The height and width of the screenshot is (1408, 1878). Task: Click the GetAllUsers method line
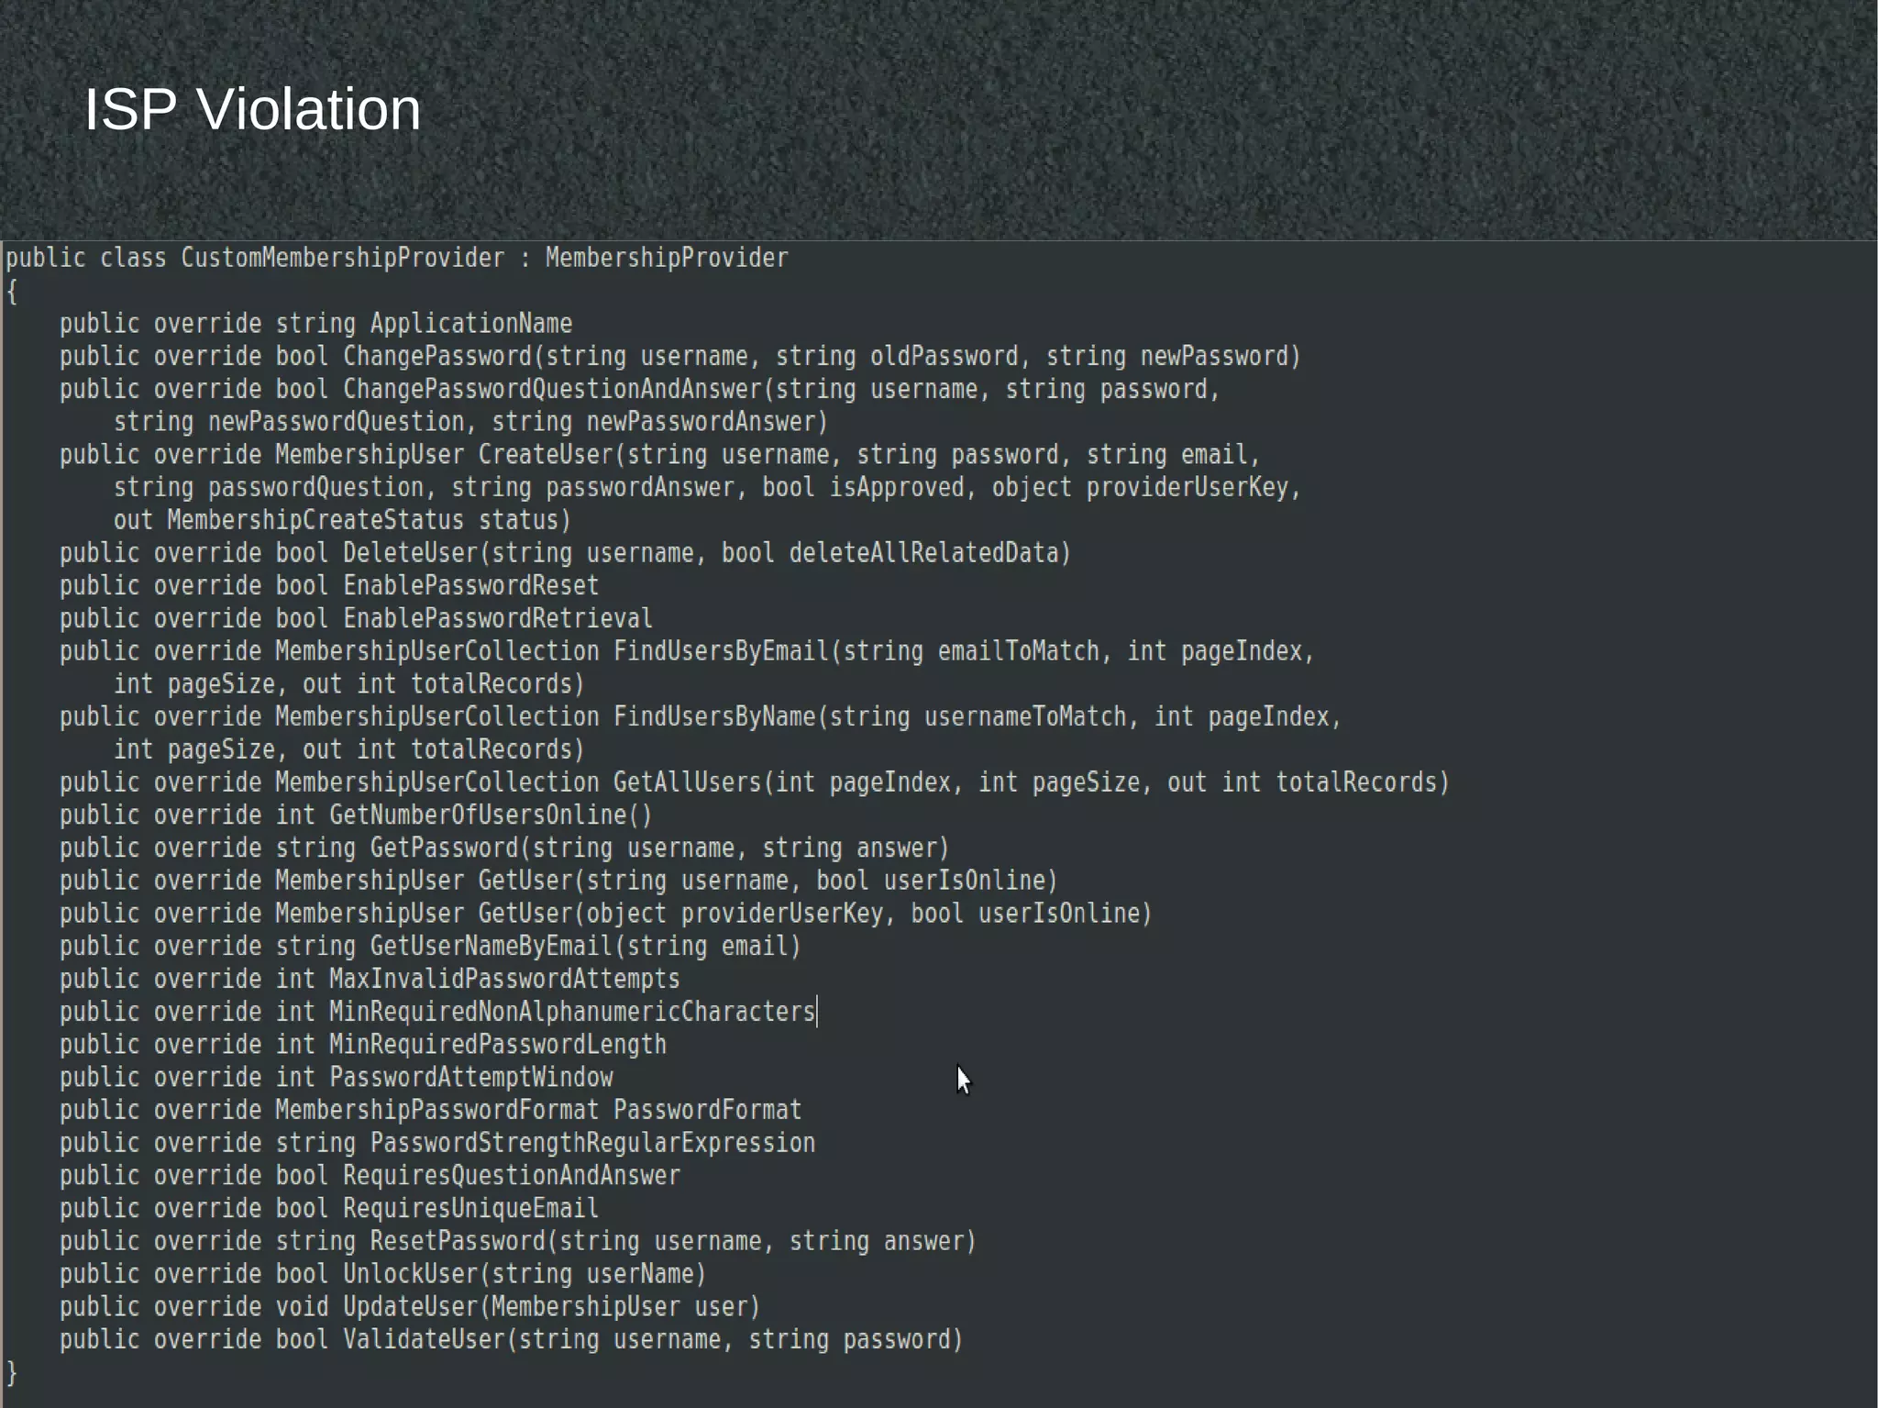coord(754,782)
